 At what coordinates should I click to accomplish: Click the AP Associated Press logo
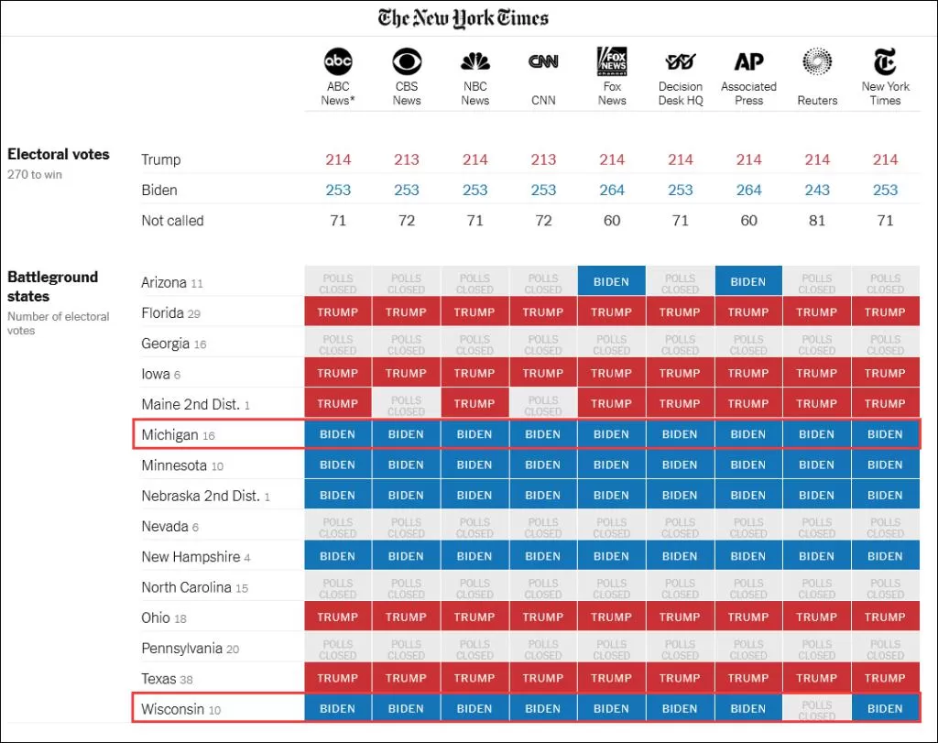(x=748, y=61)
